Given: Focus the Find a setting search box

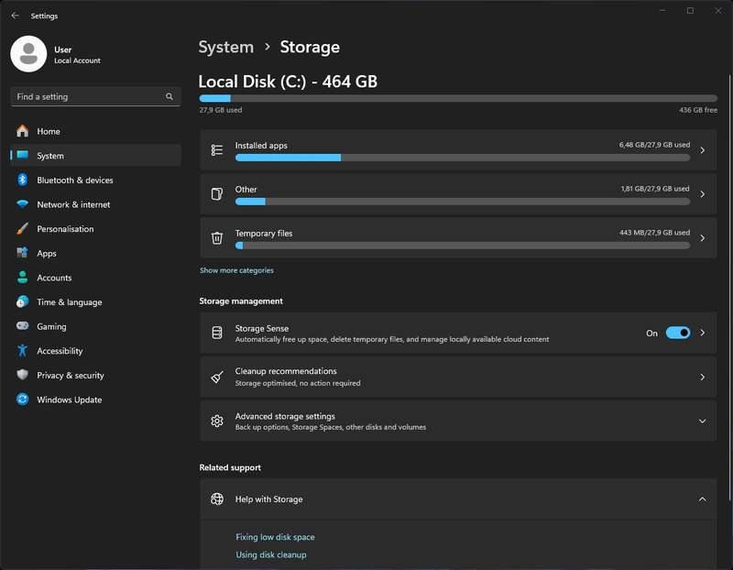Looking at the screenshot, I should coord(95,96).
